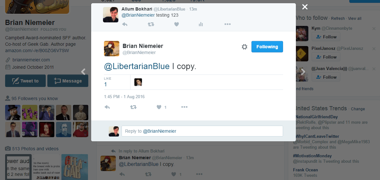Go to previous tweet with left chevron
This screenshot has height=180, width=380.
tap(83, 72)
